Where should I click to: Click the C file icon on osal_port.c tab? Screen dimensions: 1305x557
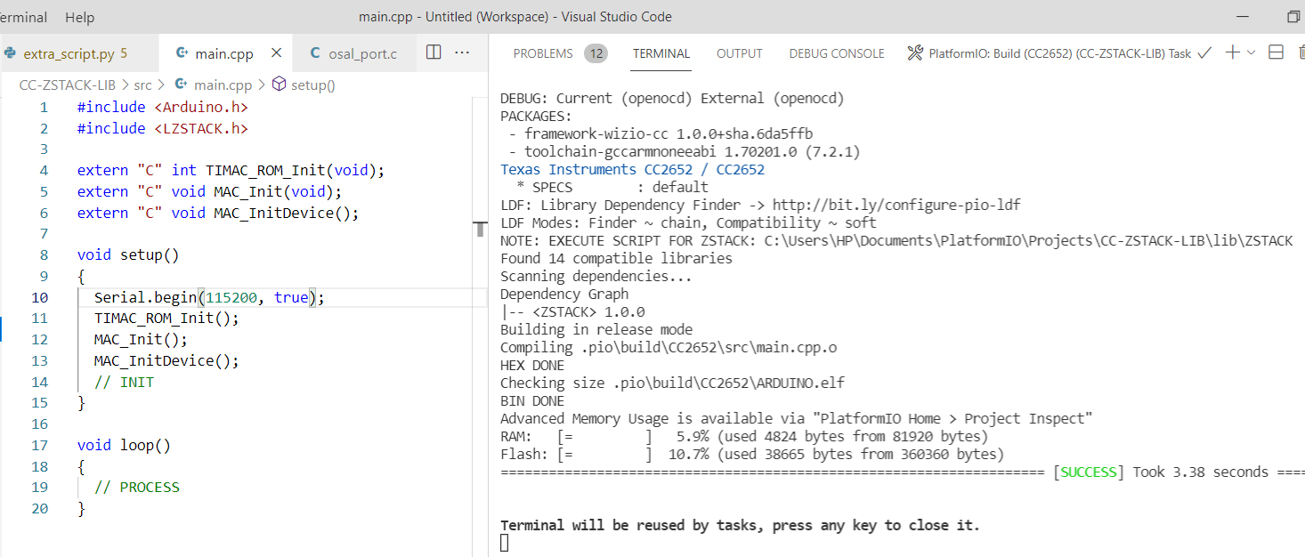[x=315, y=53]
